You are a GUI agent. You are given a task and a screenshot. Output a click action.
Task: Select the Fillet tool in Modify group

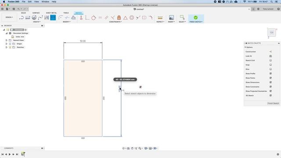pos(61,18)
